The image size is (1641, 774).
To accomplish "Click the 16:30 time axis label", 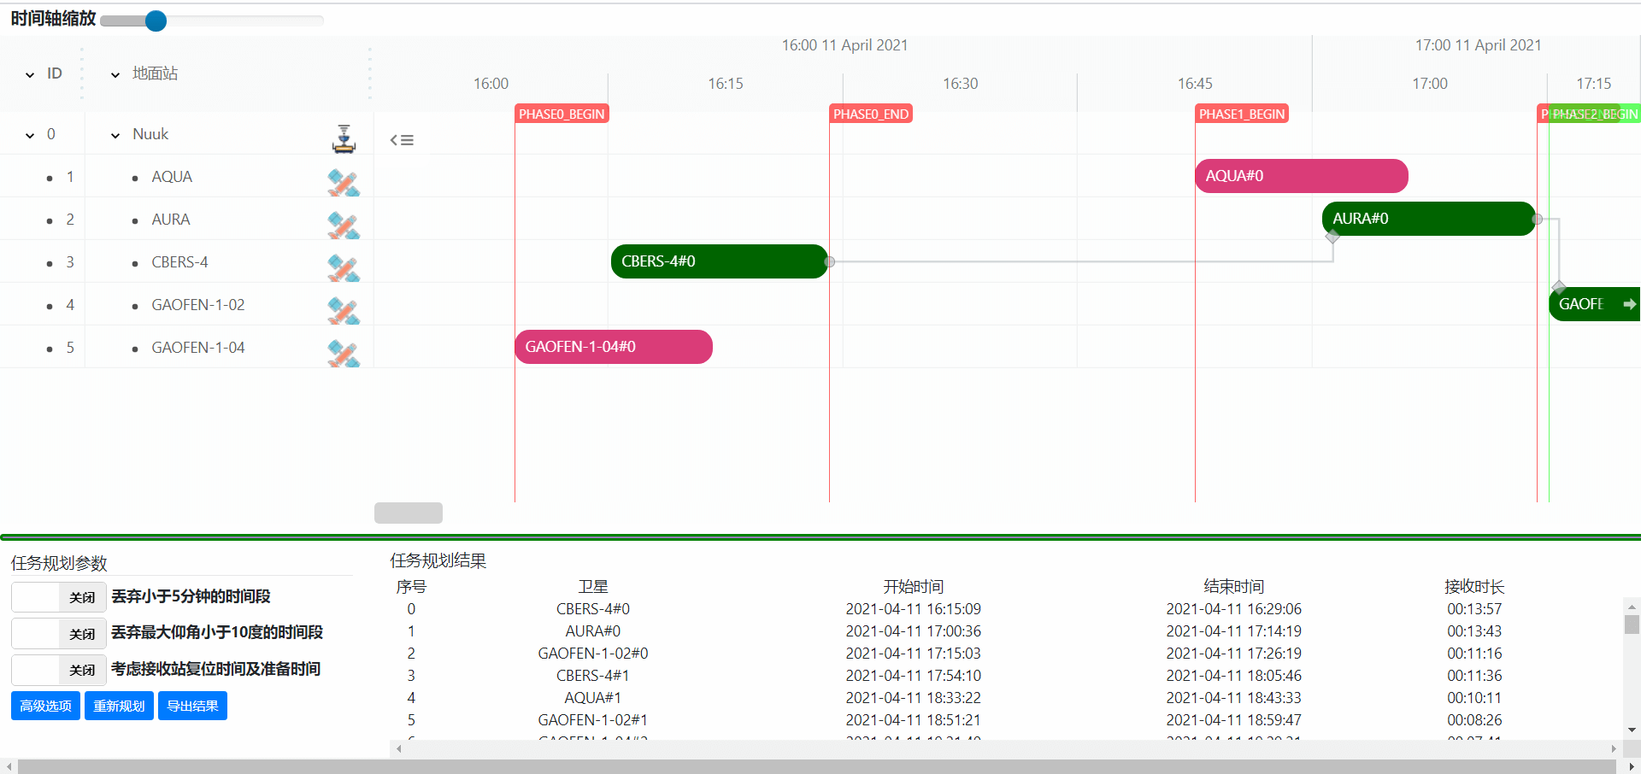I will (960, 84).
